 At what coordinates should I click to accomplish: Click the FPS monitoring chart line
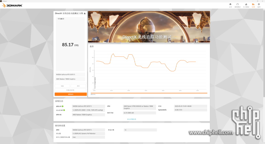pyautogui.click(x=146, y=62)
